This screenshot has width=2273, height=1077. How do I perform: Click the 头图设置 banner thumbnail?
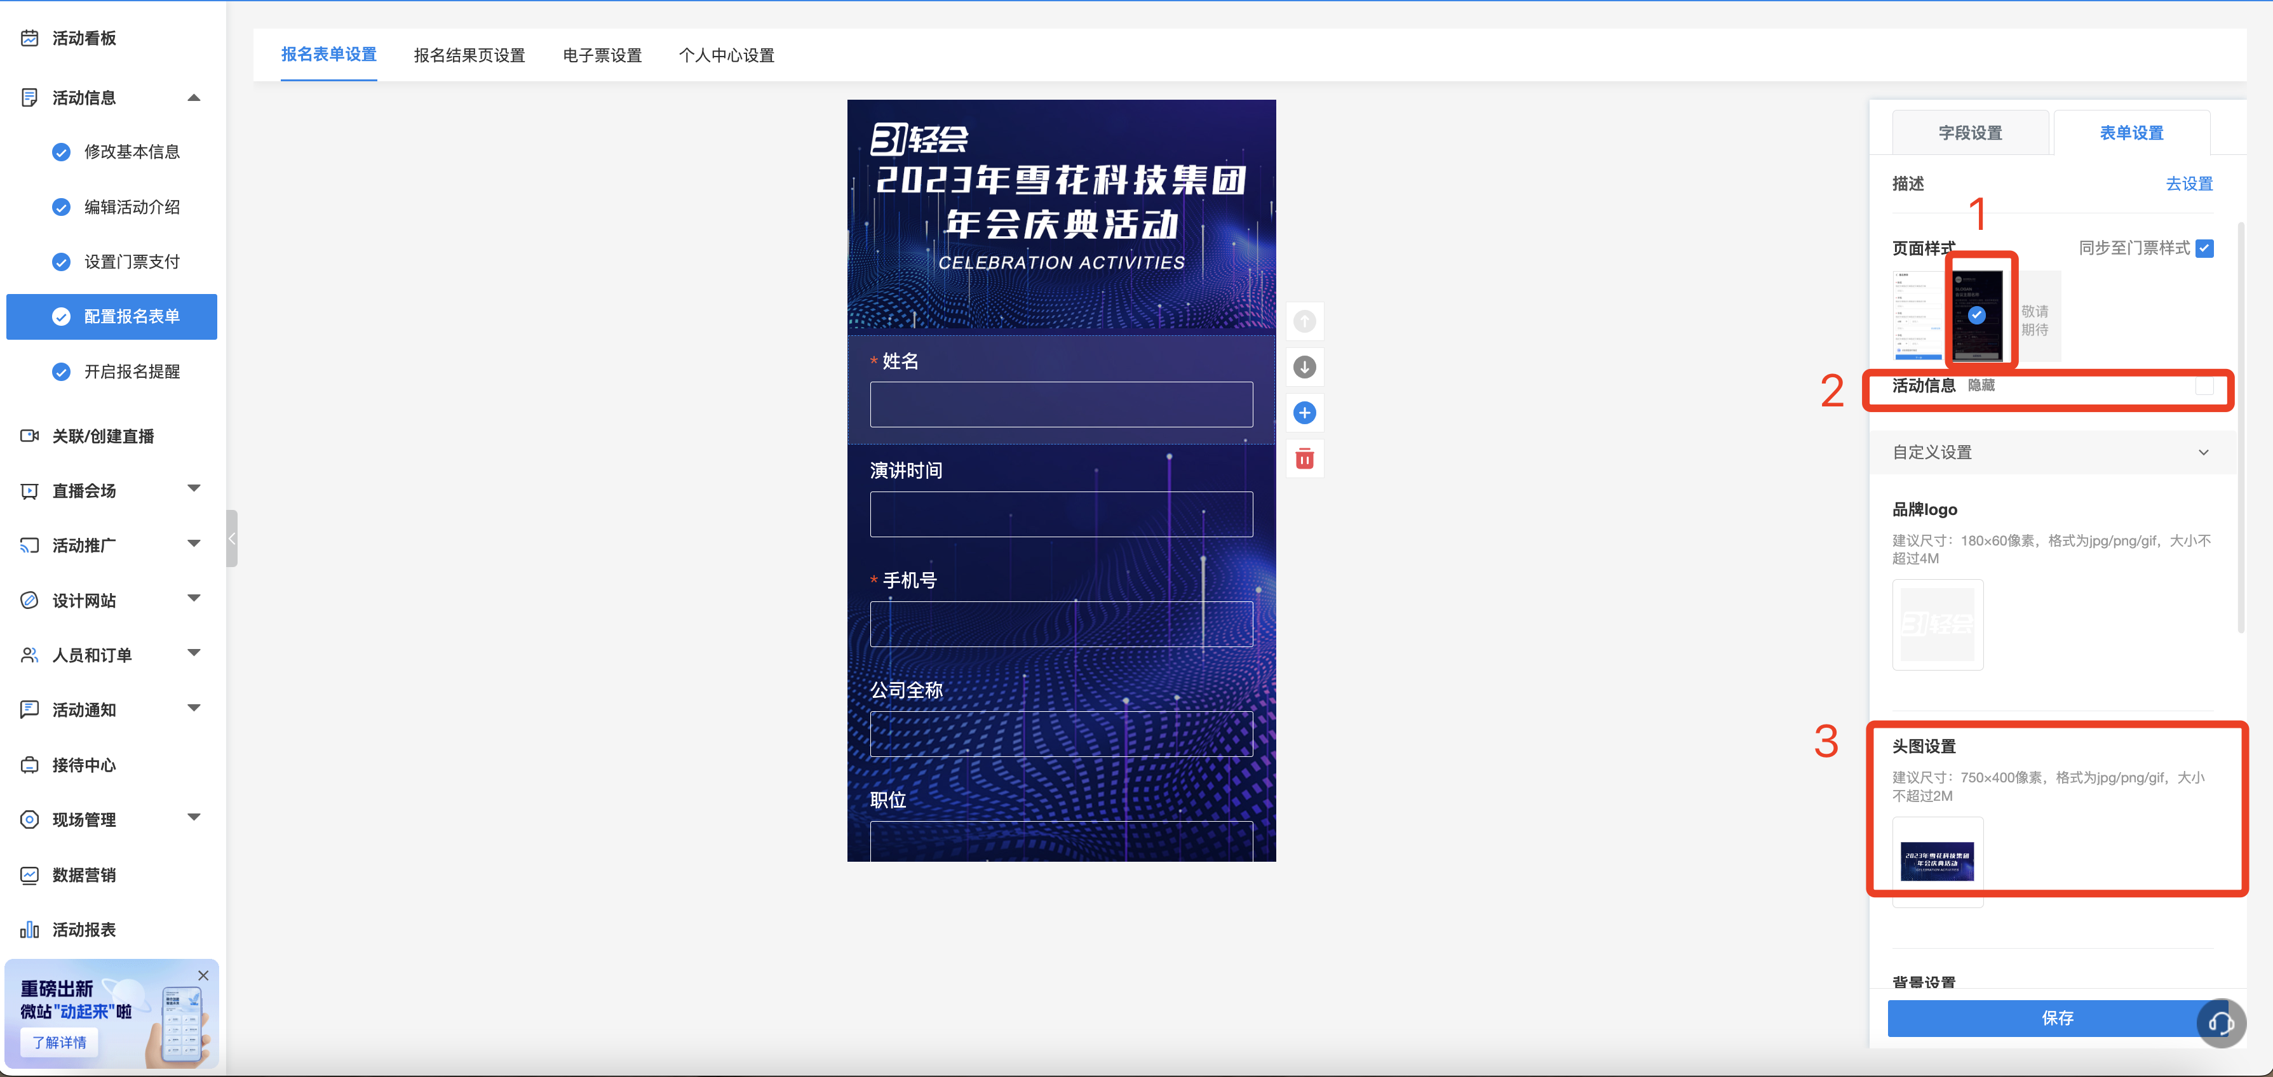click(x=1938, y=862)
